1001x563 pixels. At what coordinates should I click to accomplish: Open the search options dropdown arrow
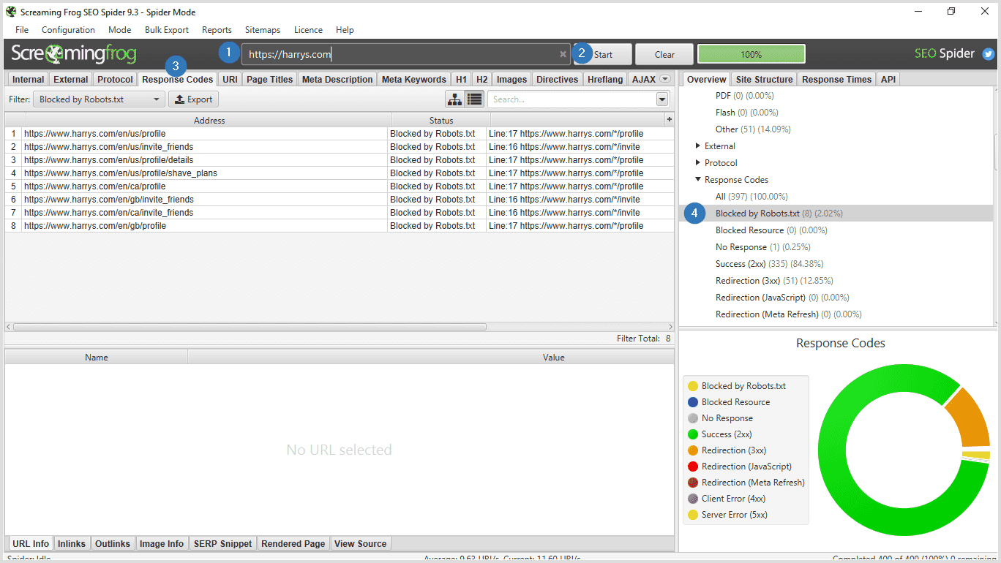[x=662, y=99]
